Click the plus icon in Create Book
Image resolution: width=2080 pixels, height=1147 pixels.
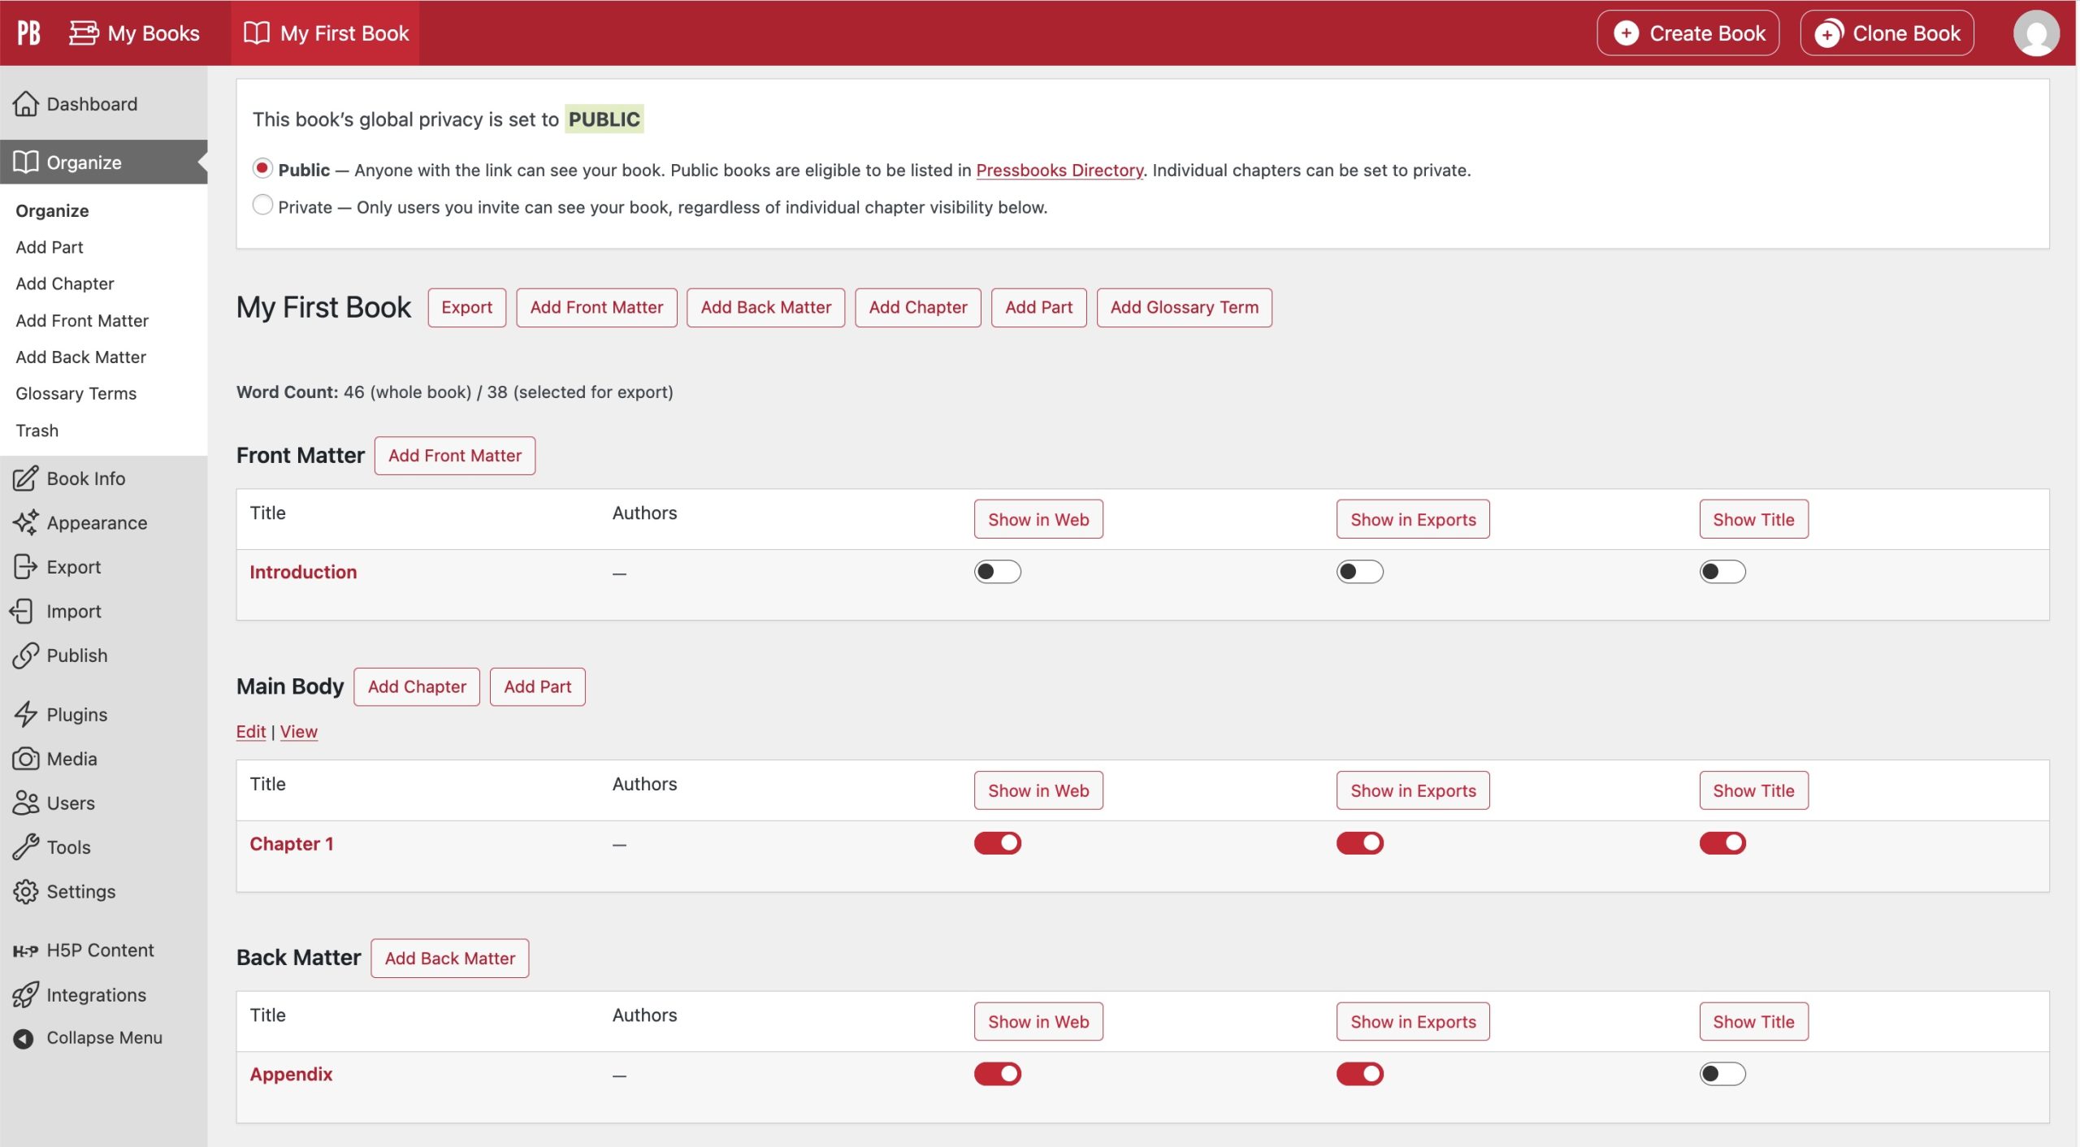click(x=1626, y=32)
